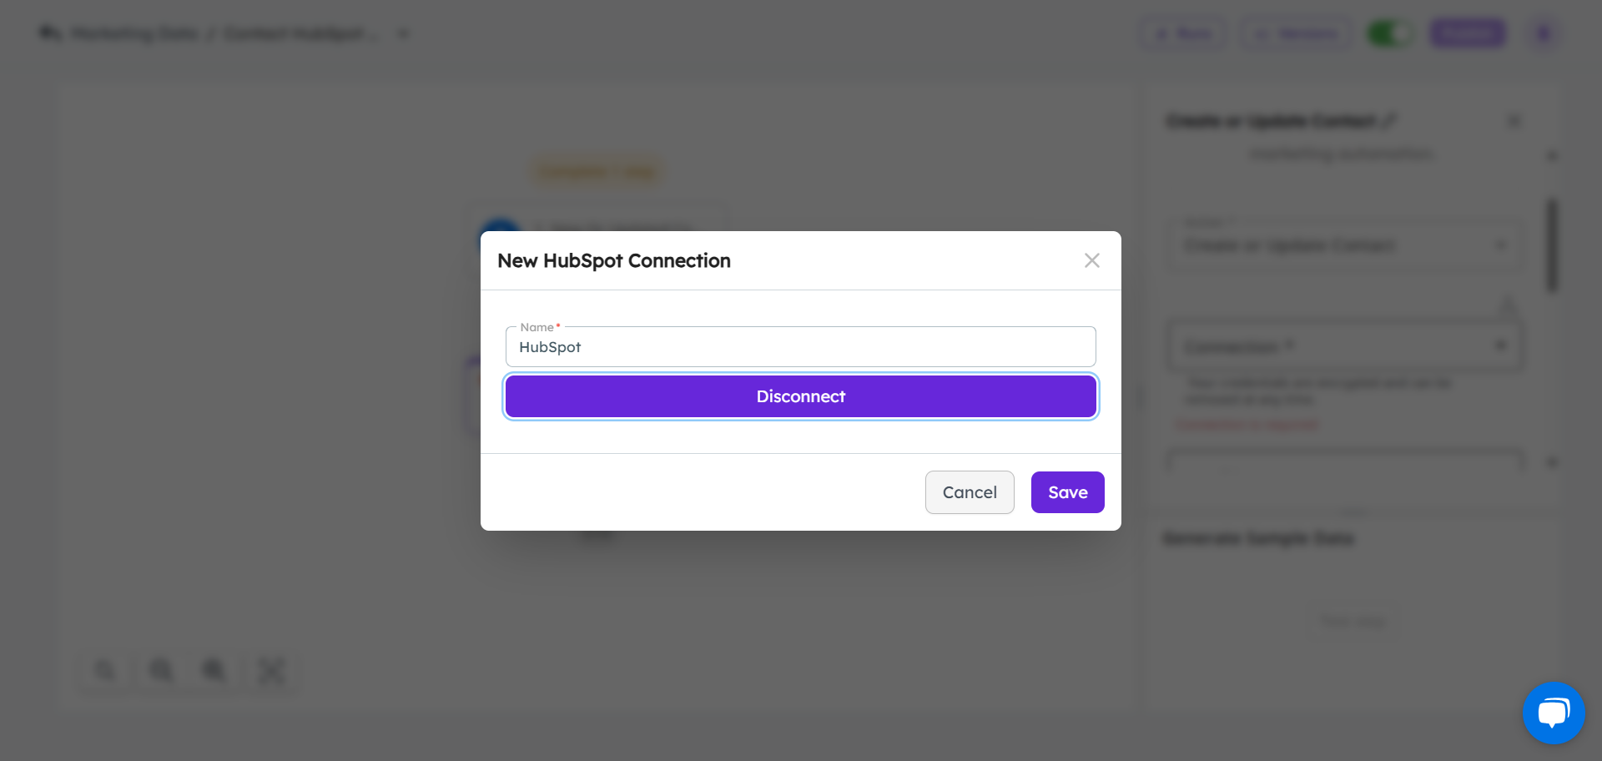Open the Versions button in header
The image size is (1602, 761).
(x=1297, y=33)
